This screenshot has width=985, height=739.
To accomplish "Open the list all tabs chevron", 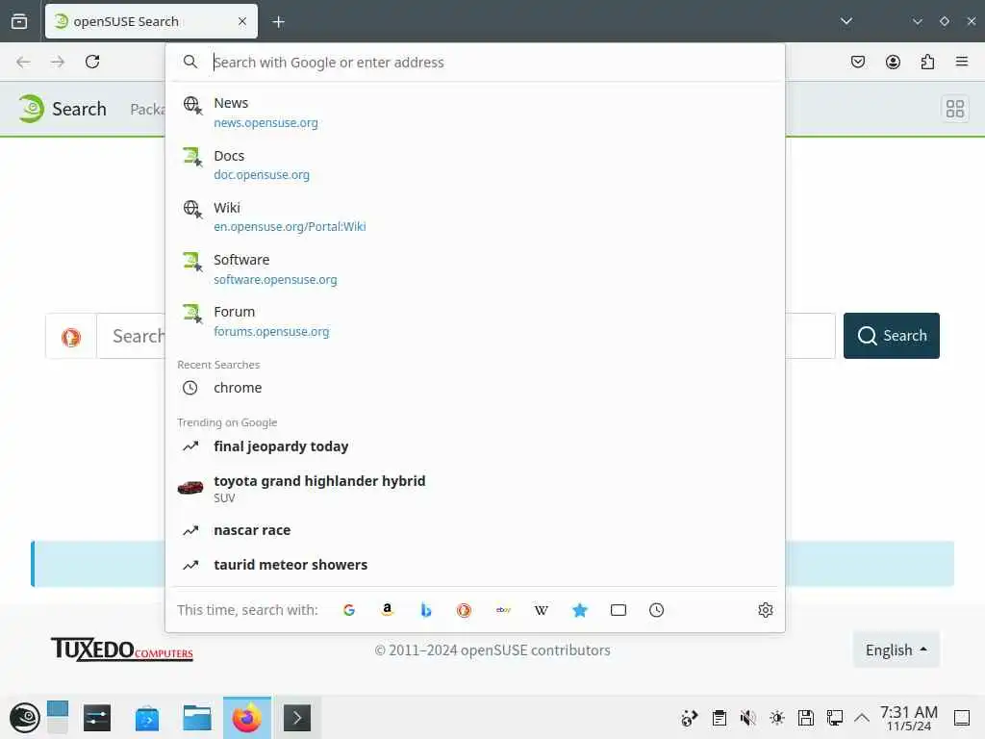I will point(846,21).
